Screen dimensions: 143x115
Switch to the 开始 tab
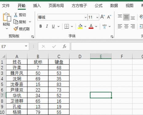[x=22, y=6]
